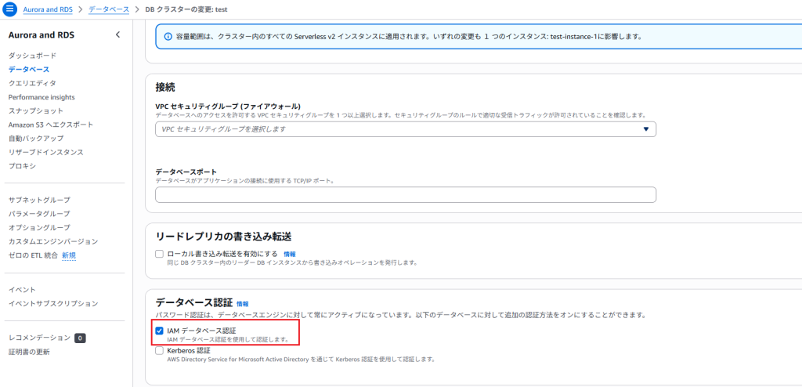Click the Aurora and RDS sidebar heading
Viewport: 802px width, 387px height.
pyautogui.click(x=42, y=34)
